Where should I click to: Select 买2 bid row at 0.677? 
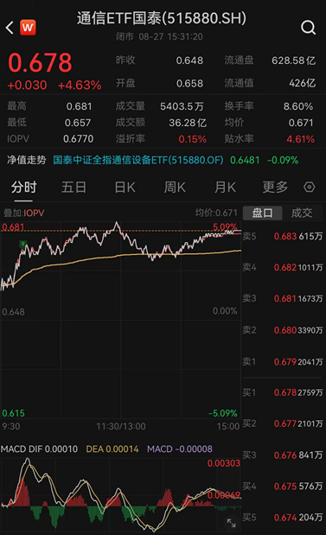[283, 424]
